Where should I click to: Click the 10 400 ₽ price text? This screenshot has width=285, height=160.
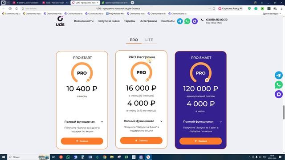[82, 89]
